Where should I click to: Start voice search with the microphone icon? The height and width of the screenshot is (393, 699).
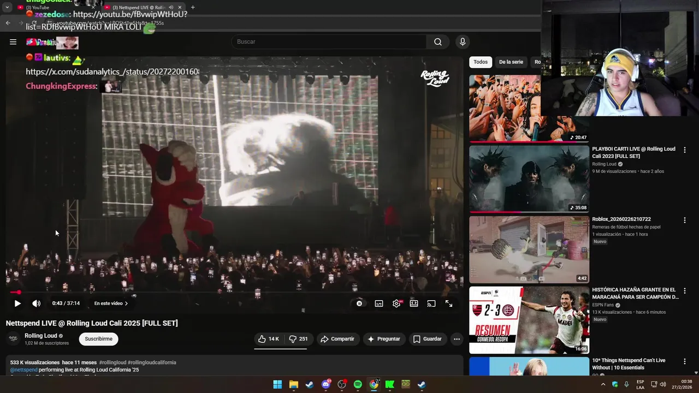463,42
